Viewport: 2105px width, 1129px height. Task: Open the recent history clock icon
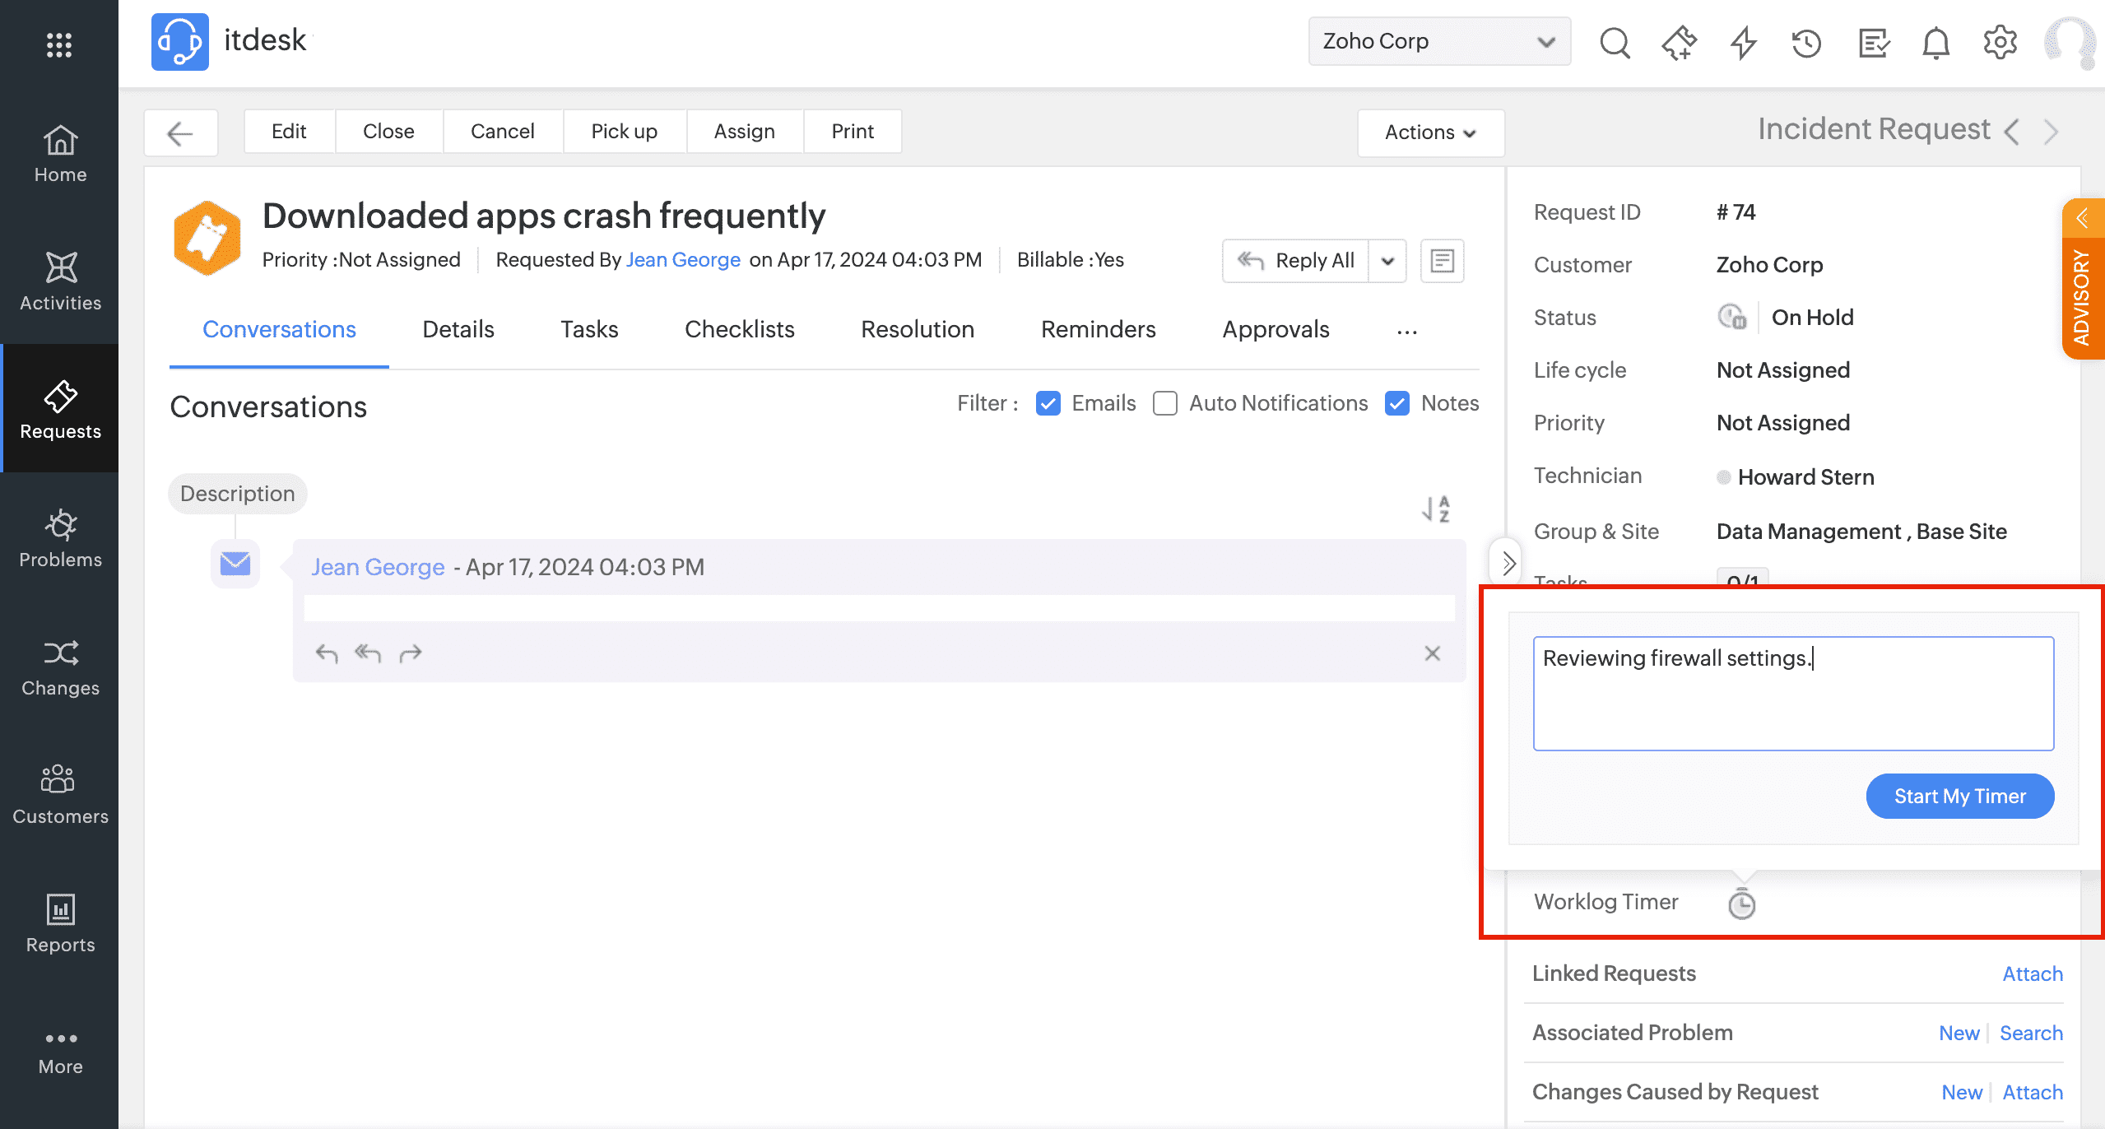tap(1806, 42)
